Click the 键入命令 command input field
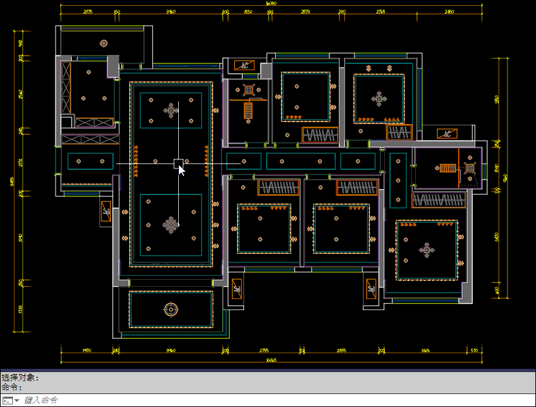Image resolution: width=536 pixels, height=407 pixels. point(258,401)
